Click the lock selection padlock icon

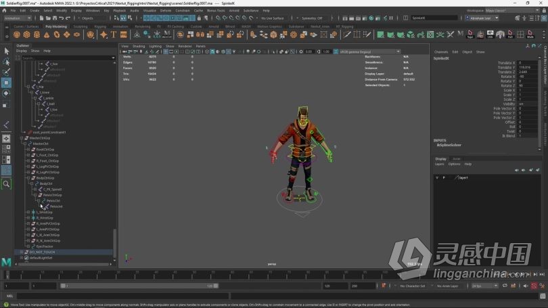click(199, 18)
